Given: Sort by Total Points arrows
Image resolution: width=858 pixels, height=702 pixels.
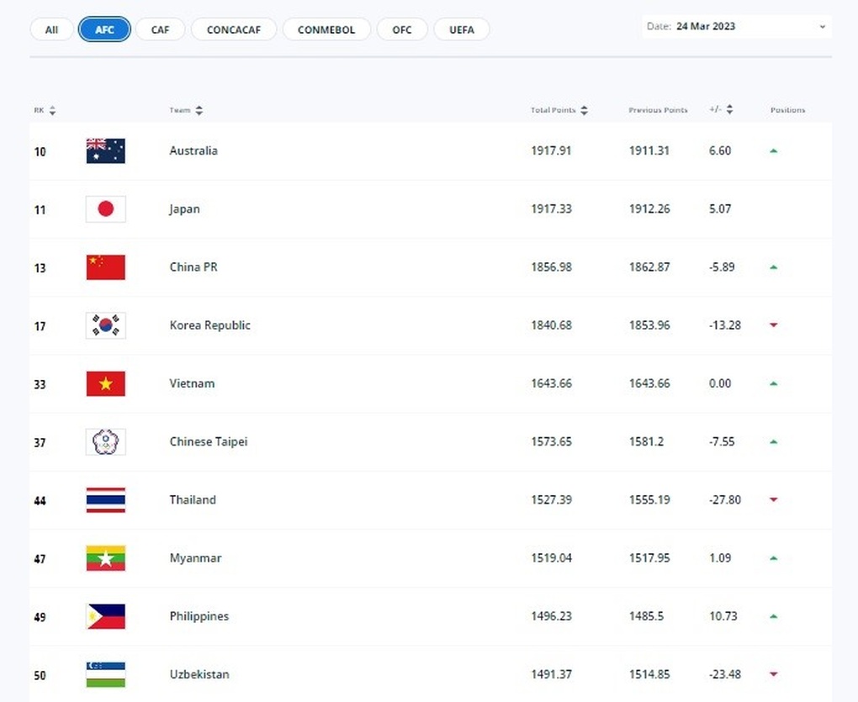Looking at the screenshot, I should pyautogui.click(x=585, y=110).
